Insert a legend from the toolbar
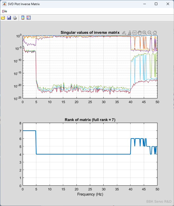 coord(28,18)
